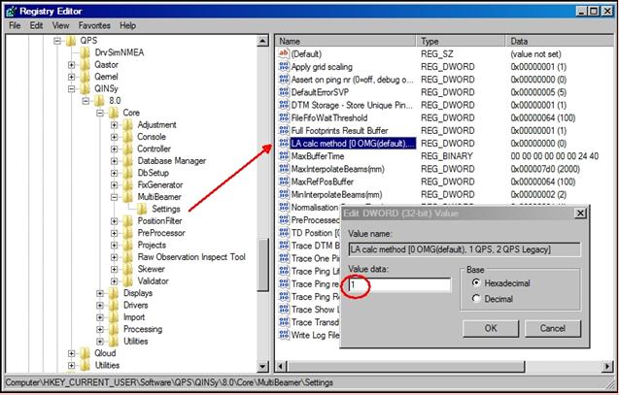Click the tree pane scroll up arrow
Screen dimensions: 619x395
pyautogui.click(x=263, y=41)
